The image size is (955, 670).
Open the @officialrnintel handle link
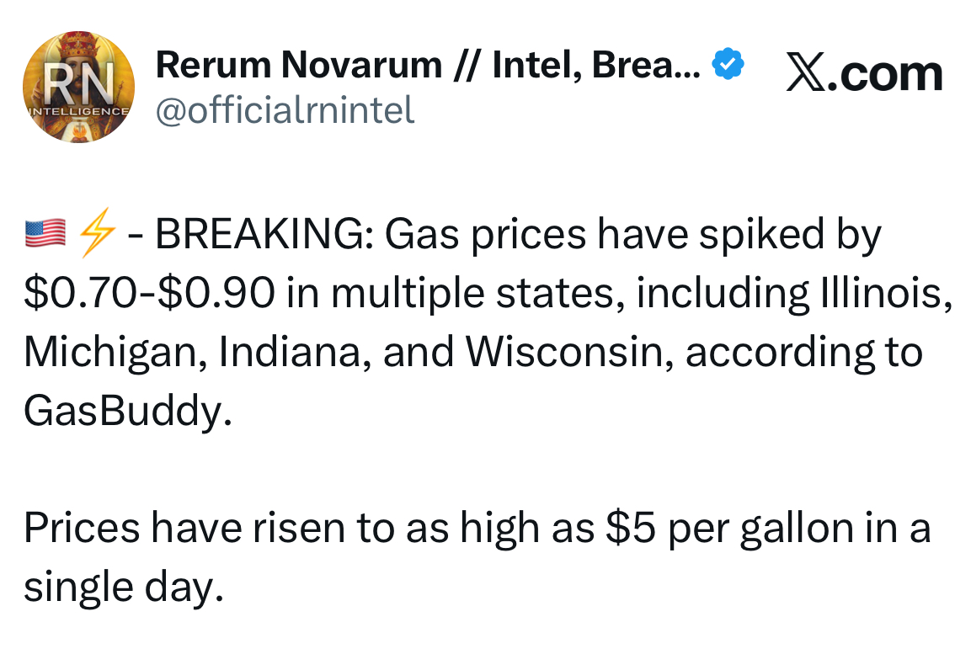tap(285, 109)
